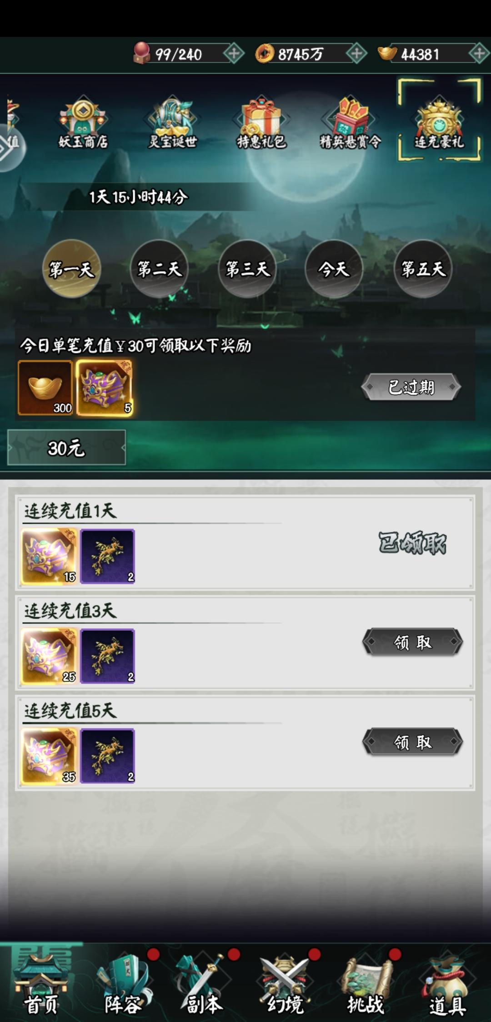Image resolution: width=491 pixels, height=1022 pixels.
Task: Select the 第一天 day circle
Action: click(x=71, y=269)
